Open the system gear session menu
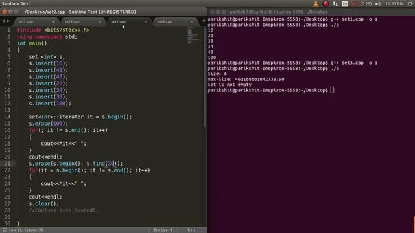This screenshot has width=415, height=233. click(410, 4)
